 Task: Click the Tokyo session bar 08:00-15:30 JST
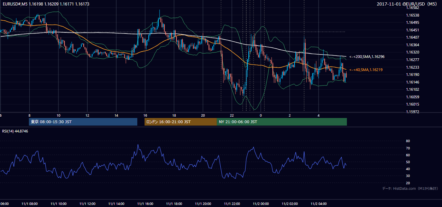click(83, 122)
